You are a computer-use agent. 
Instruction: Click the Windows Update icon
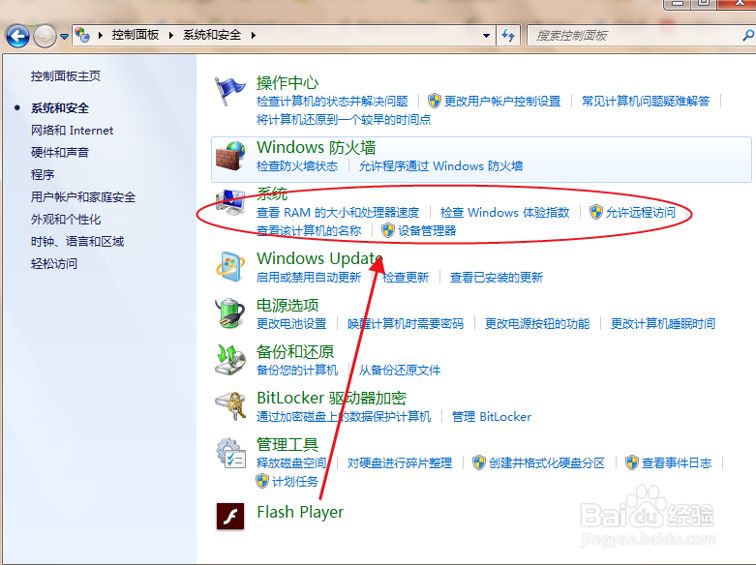click(x=230, y=267)
